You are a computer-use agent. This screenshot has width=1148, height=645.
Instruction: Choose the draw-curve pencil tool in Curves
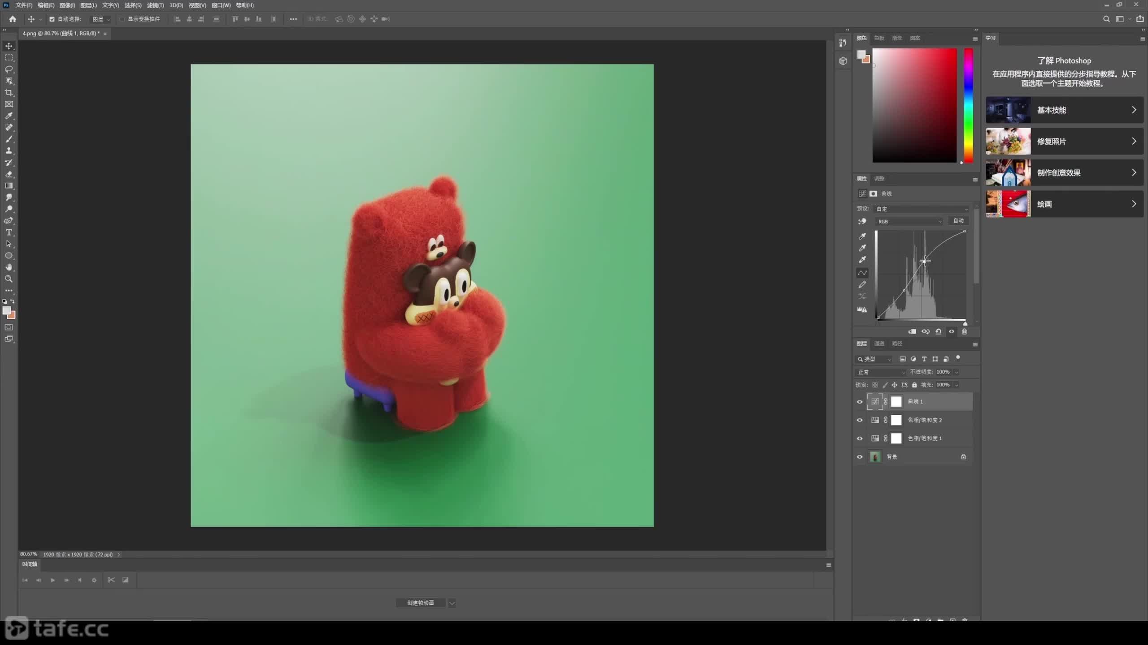pyautogui.click(x=862, y=285)
